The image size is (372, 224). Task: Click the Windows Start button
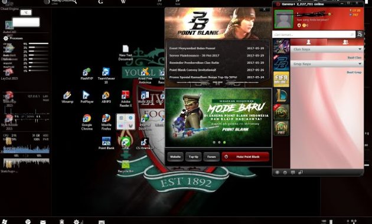pos(5,222)
